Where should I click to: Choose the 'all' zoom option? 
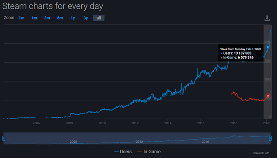99,18
